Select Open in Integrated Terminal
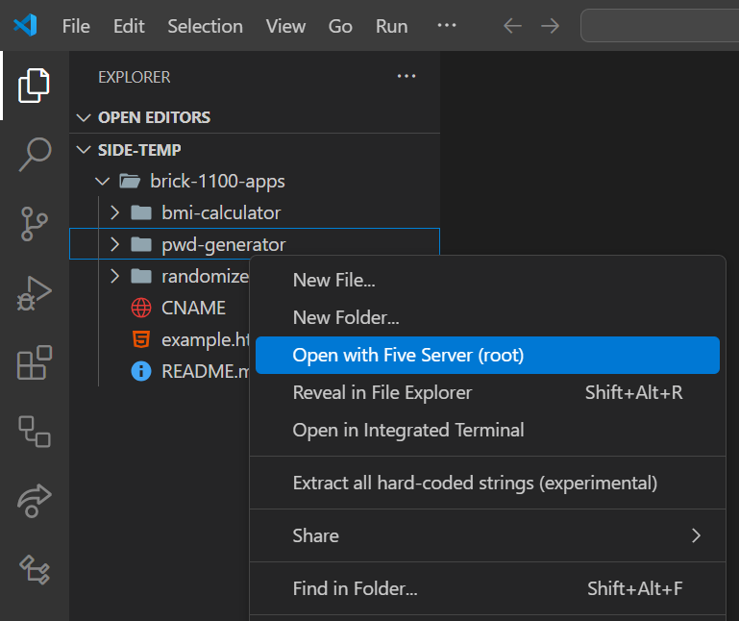Viewport: 739px width, 621px height. (487, 430)
